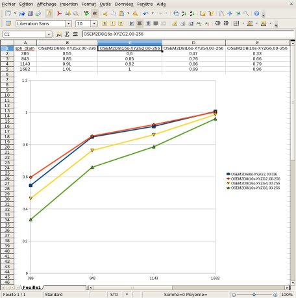
Task: Click Export as PDF icon
Action: click(59, 14)
